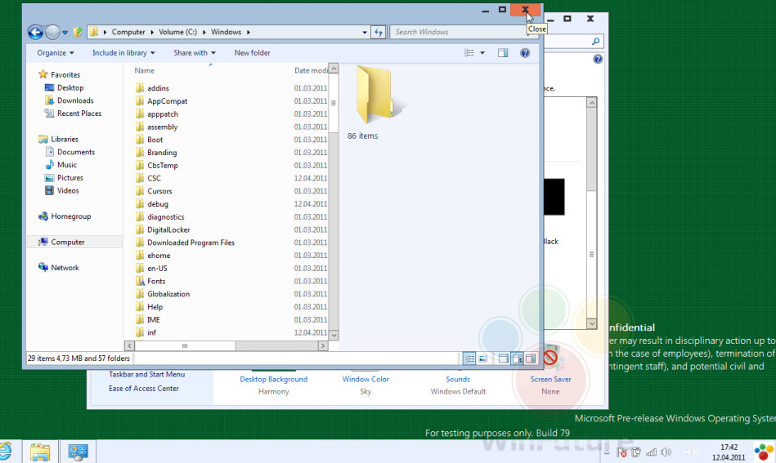Select the addins folder
This screenshot has width=776, height=463.
point(151,88)
